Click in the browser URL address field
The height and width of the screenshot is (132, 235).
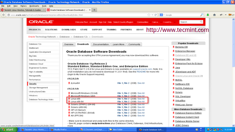pyautogui.click(x=78, y=15)
